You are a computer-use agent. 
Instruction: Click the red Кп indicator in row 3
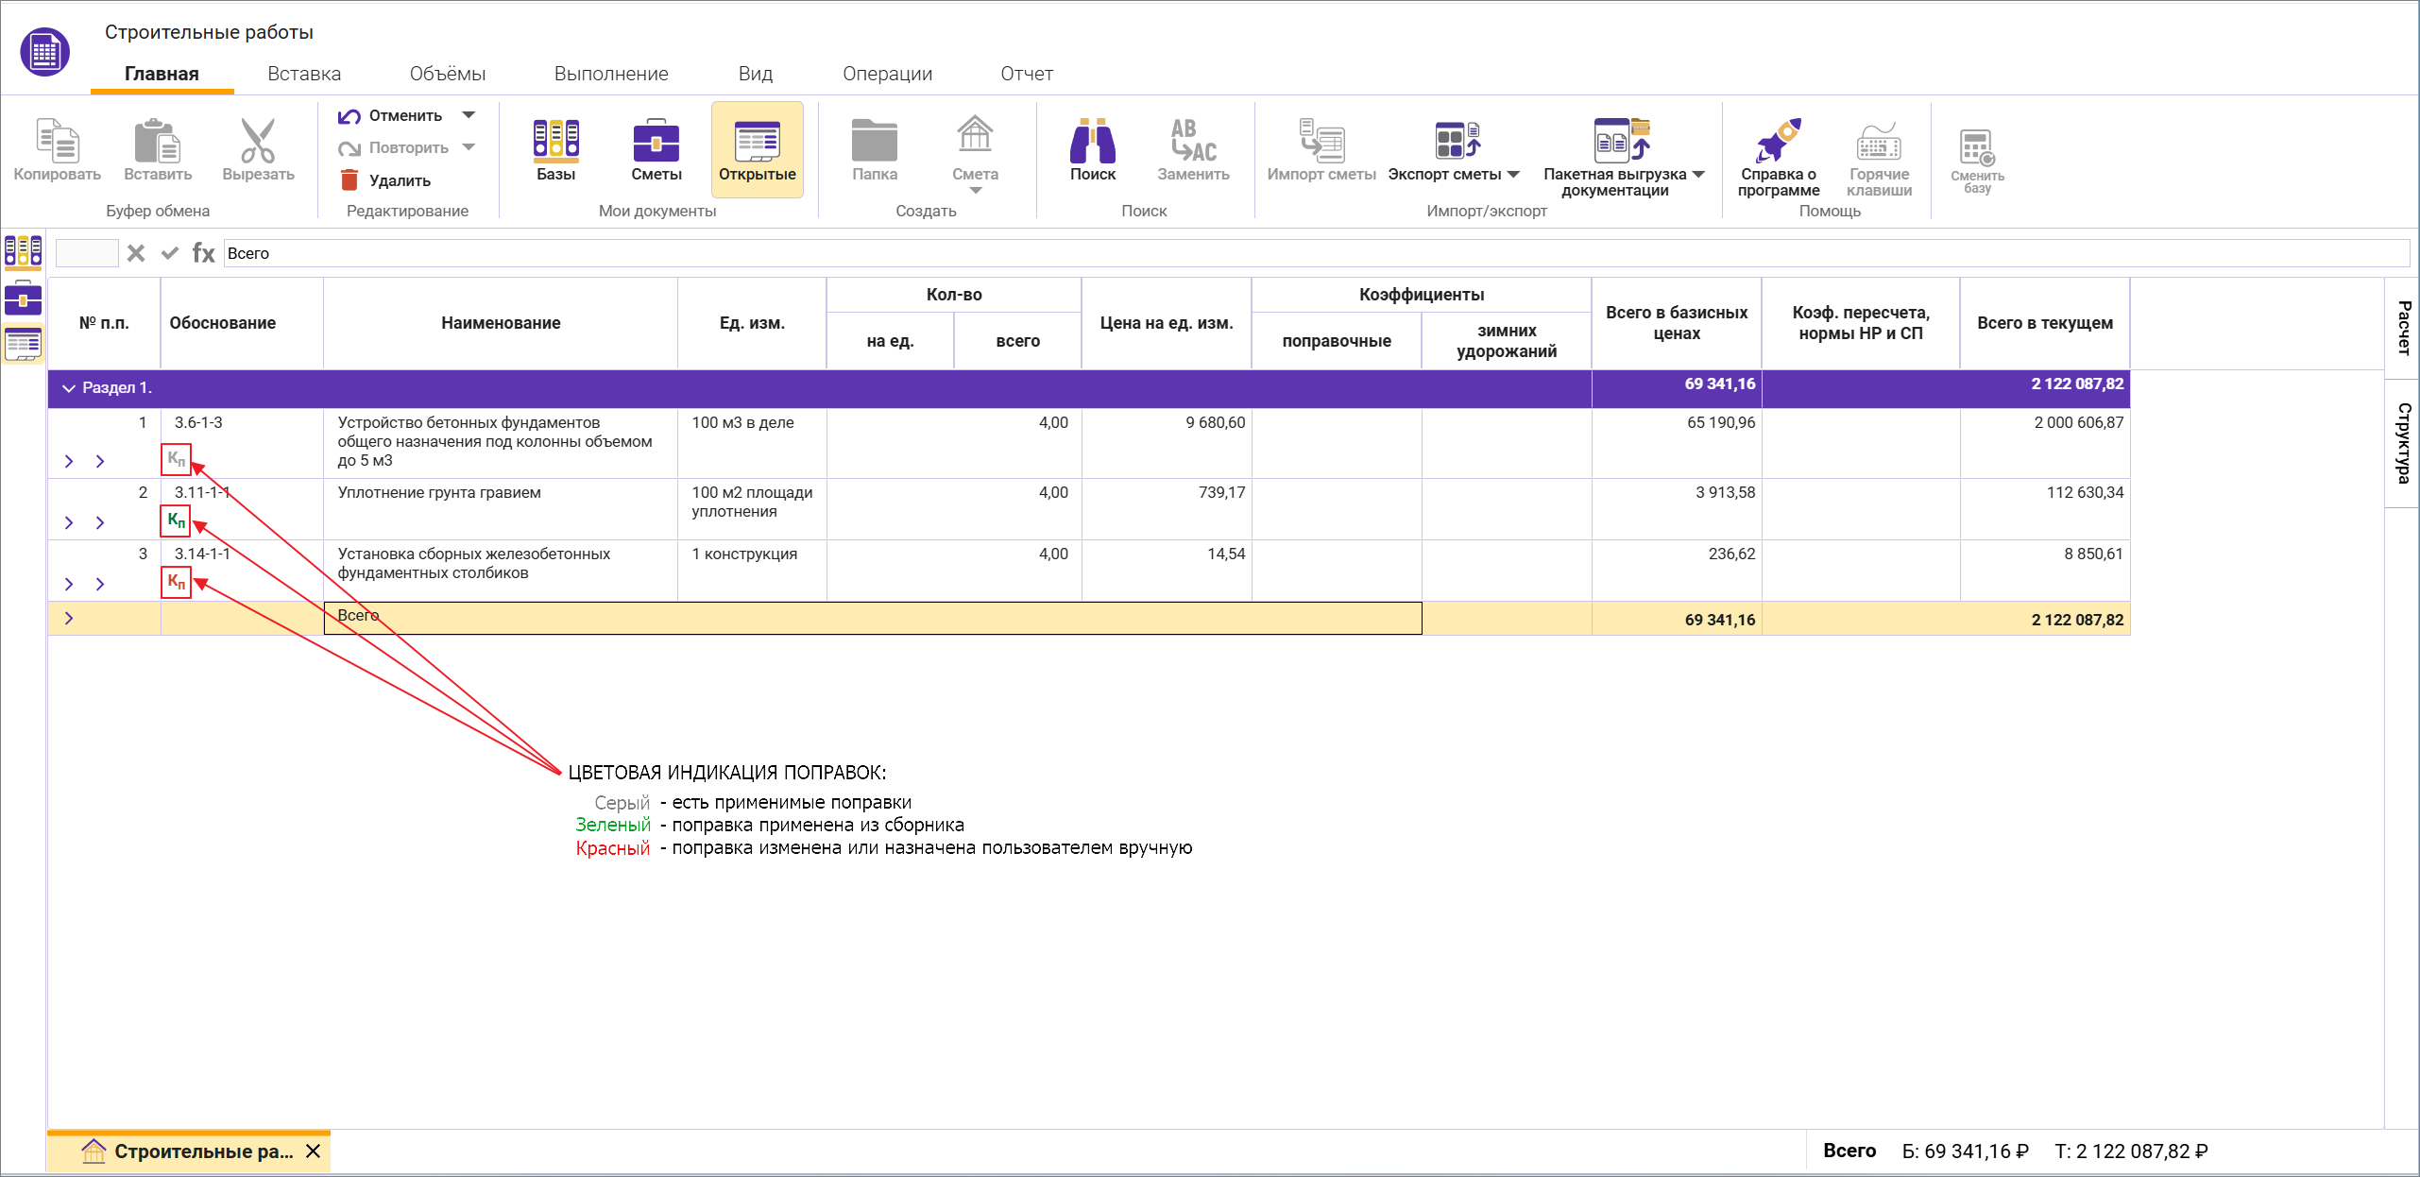(177, 582)
